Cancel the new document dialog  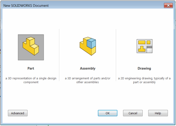coord(133,113)
